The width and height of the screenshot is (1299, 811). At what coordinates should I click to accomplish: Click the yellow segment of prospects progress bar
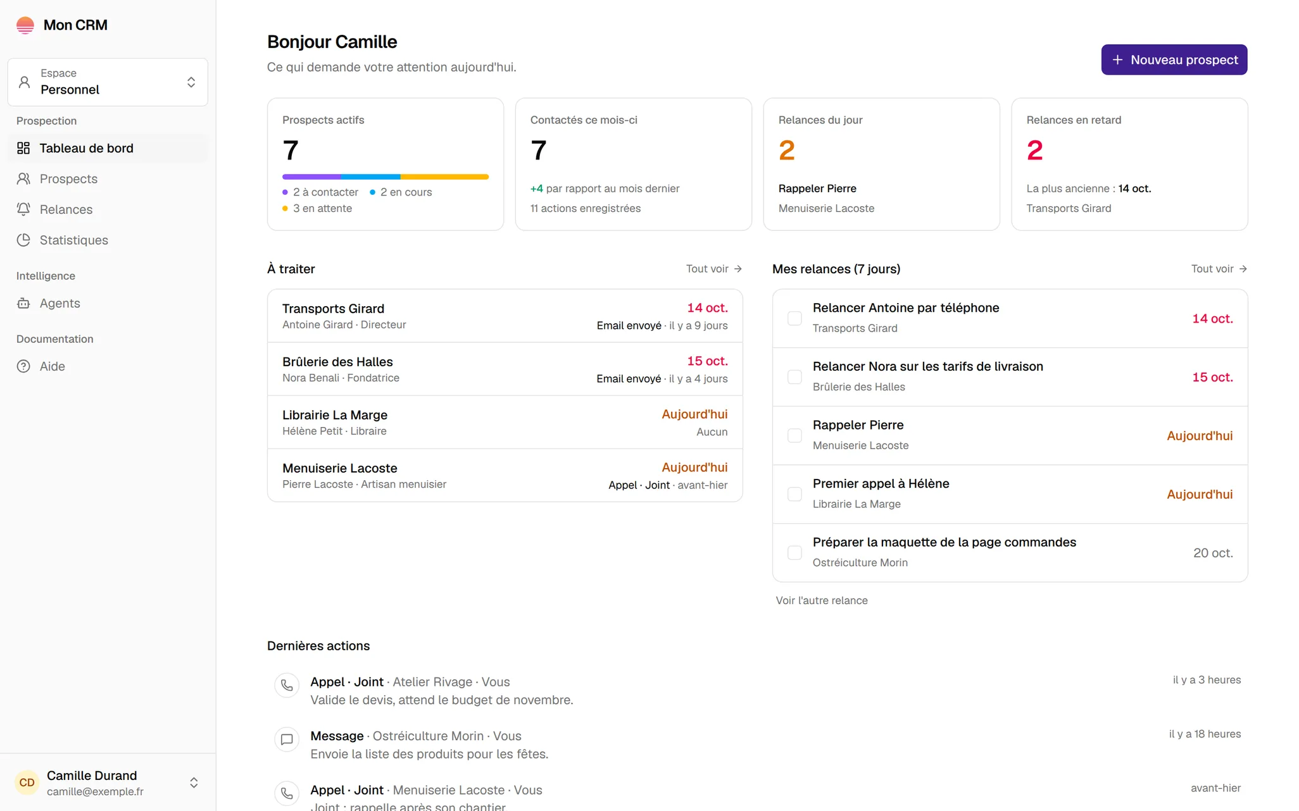444,176
